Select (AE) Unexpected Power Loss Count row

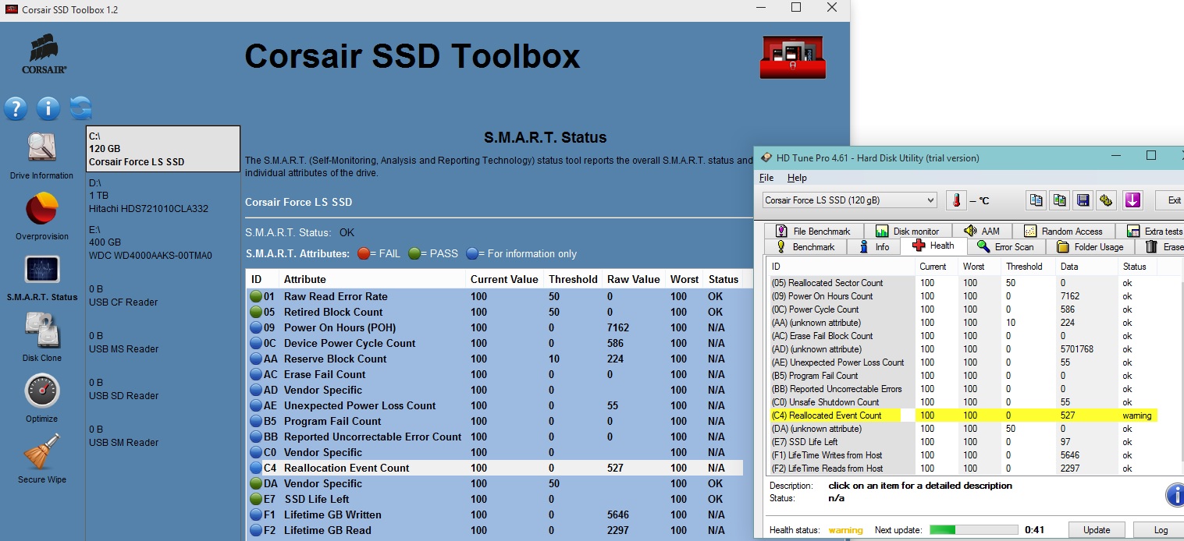click(x=962, y=362)
